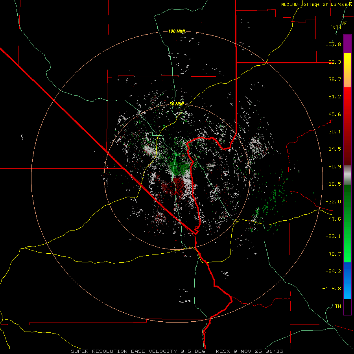This screenshot has width=354, height=354.
Task: Click the 50 NMI range ring label
Action: click(177, 104)
